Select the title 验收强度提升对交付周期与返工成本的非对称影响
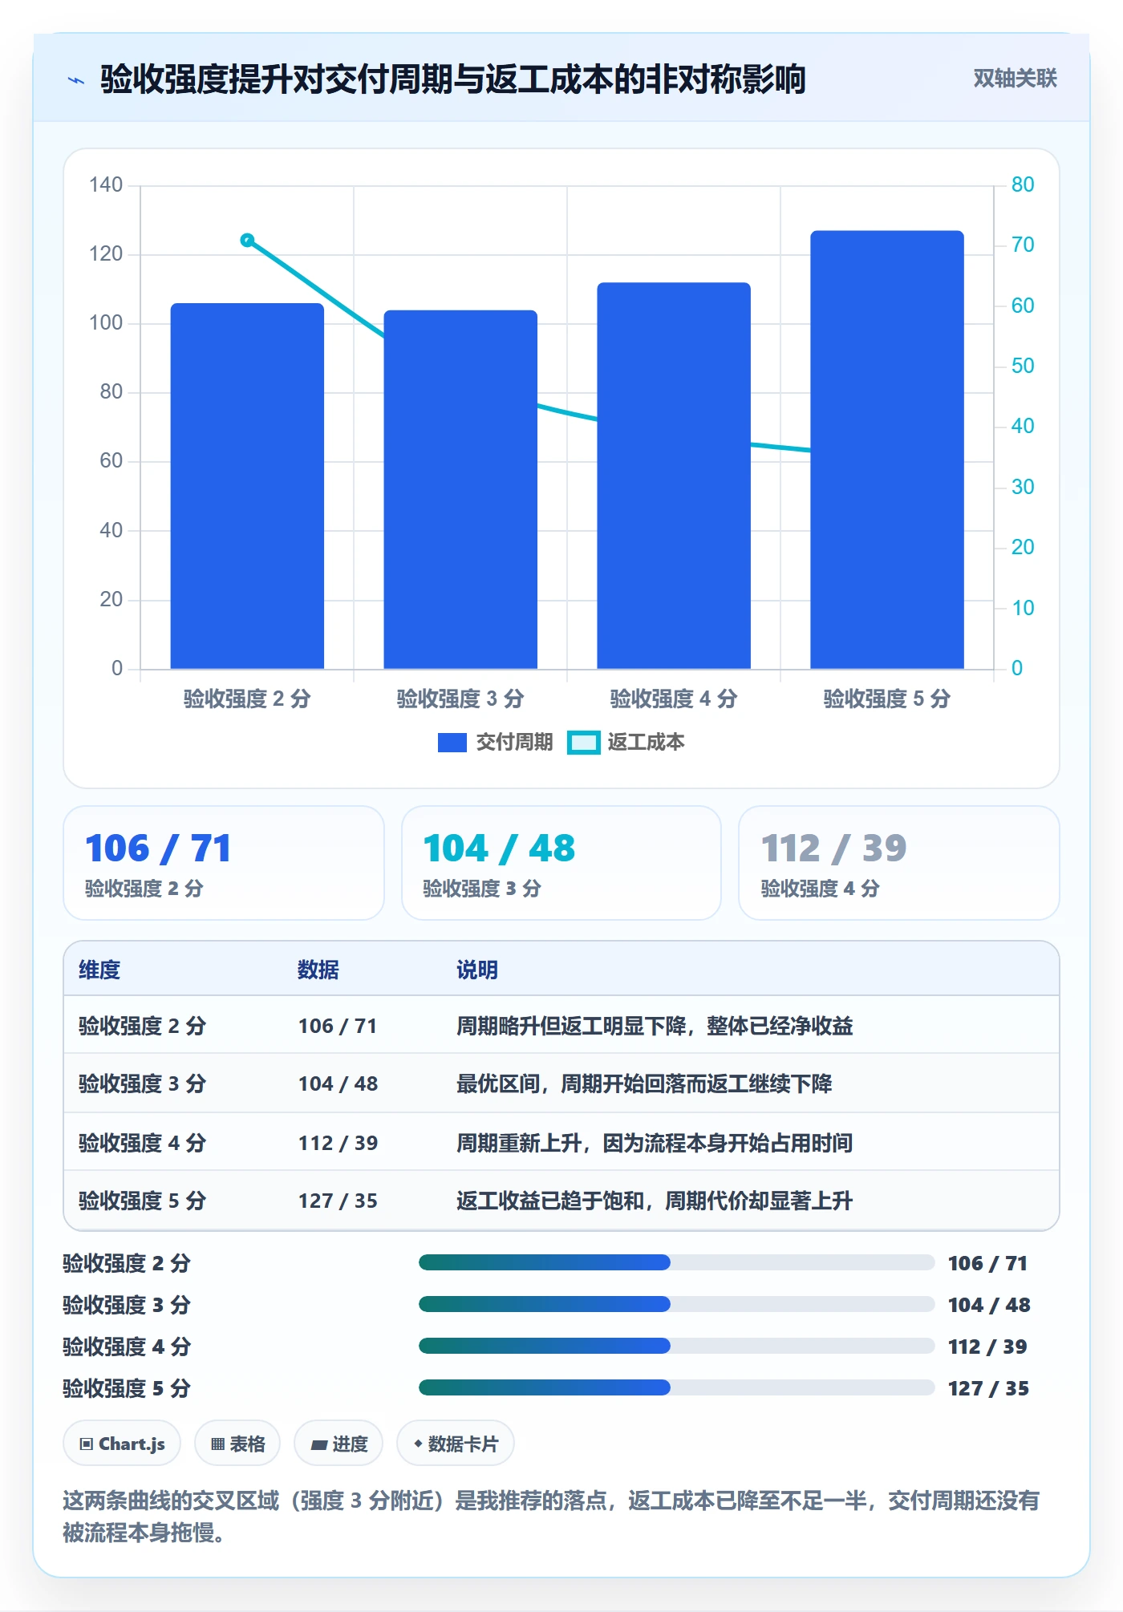1123x1612 pixels. click(452, 79)
